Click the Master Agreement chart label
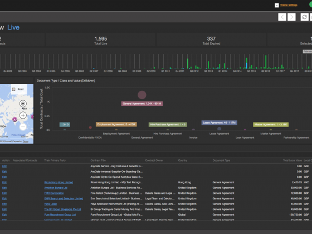Screen dimensions: 312x234 271,125
